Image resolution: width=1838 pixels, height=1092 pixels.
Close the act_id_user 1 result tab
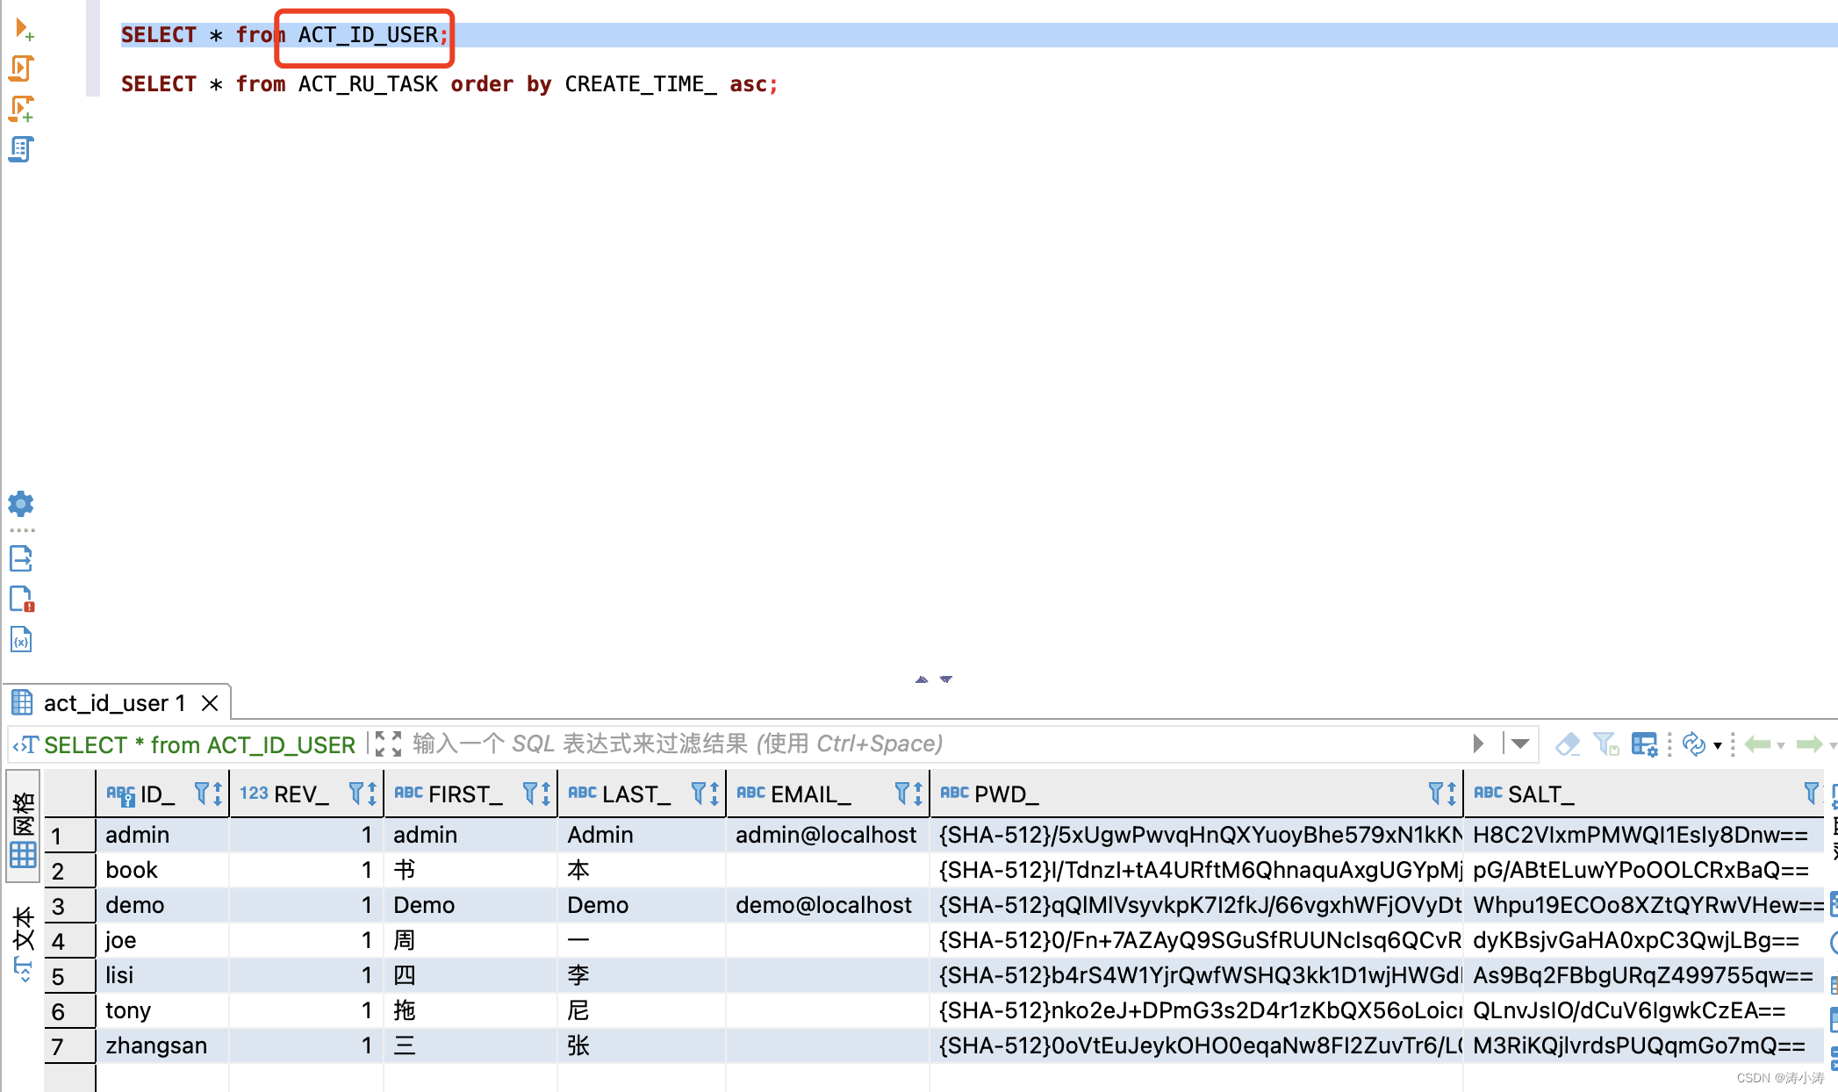(210, 703)
